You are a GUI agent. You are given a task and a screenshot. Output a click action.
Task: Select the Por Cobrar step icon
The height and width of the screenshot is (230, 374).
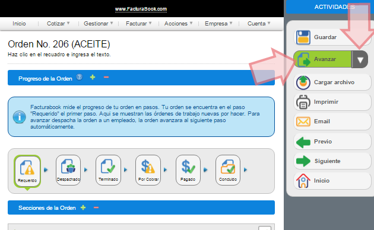tap(148, 170)
